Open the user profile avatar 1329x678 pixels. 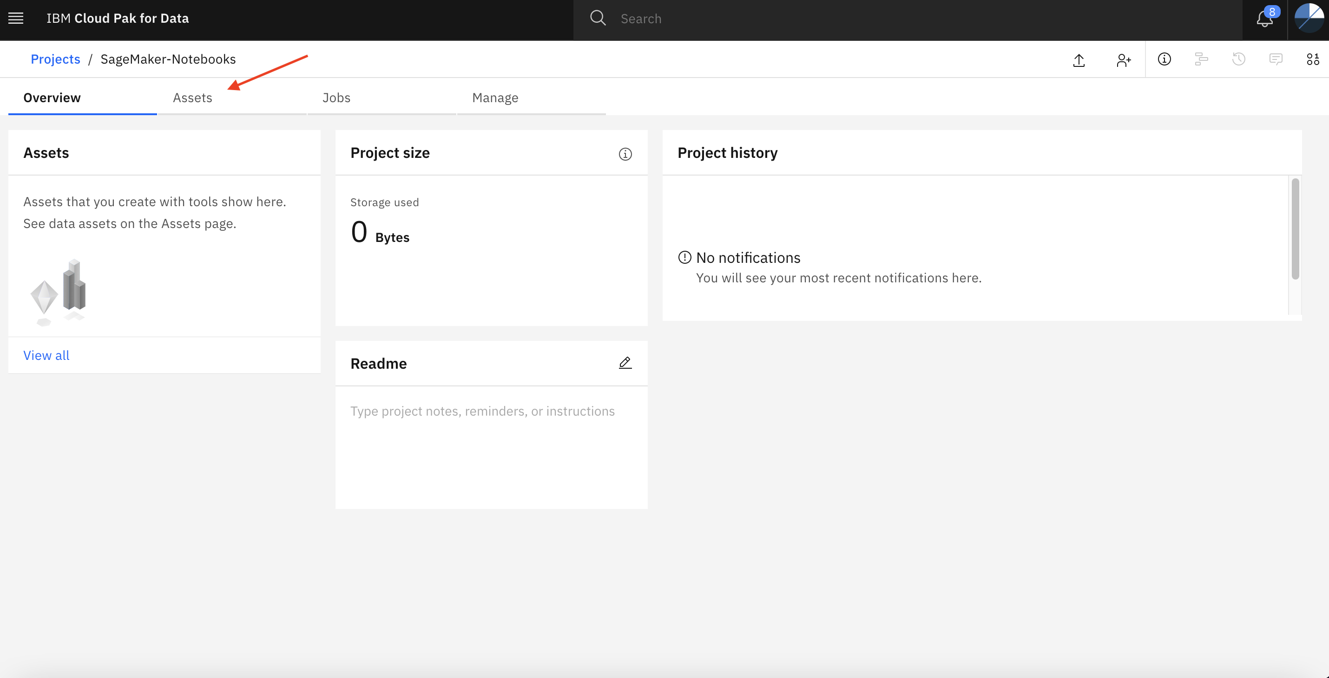(1309, 19)
